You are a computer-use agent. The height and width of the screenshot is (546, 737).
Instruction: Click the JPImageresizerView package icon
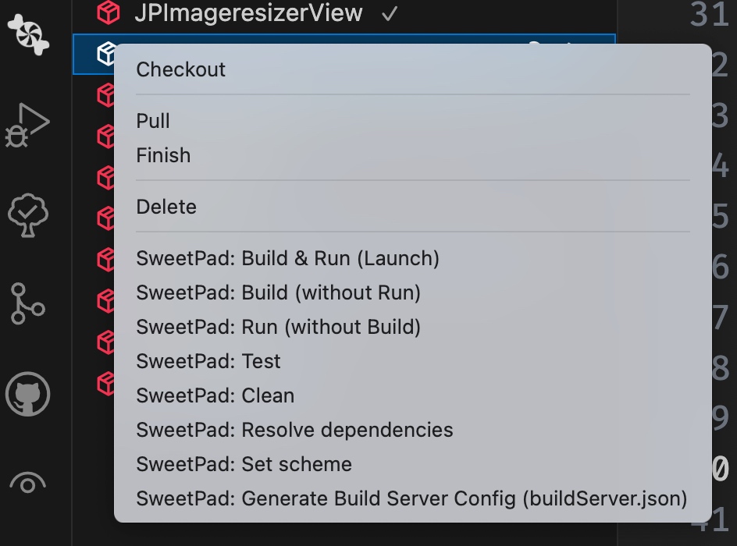point(107,12)
